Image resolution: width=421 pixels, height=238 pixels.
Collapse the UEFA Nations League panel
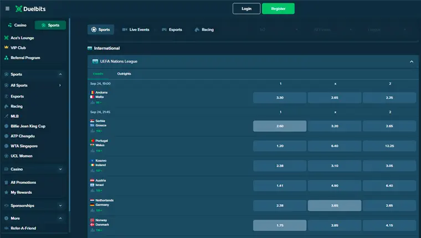click(x=412, y=61)
